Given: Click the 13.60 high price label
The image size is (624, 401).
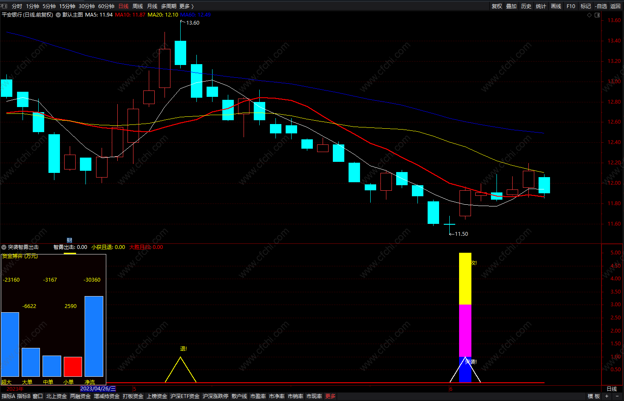Looking at the screenshot, I should click(x=193, y=23).
